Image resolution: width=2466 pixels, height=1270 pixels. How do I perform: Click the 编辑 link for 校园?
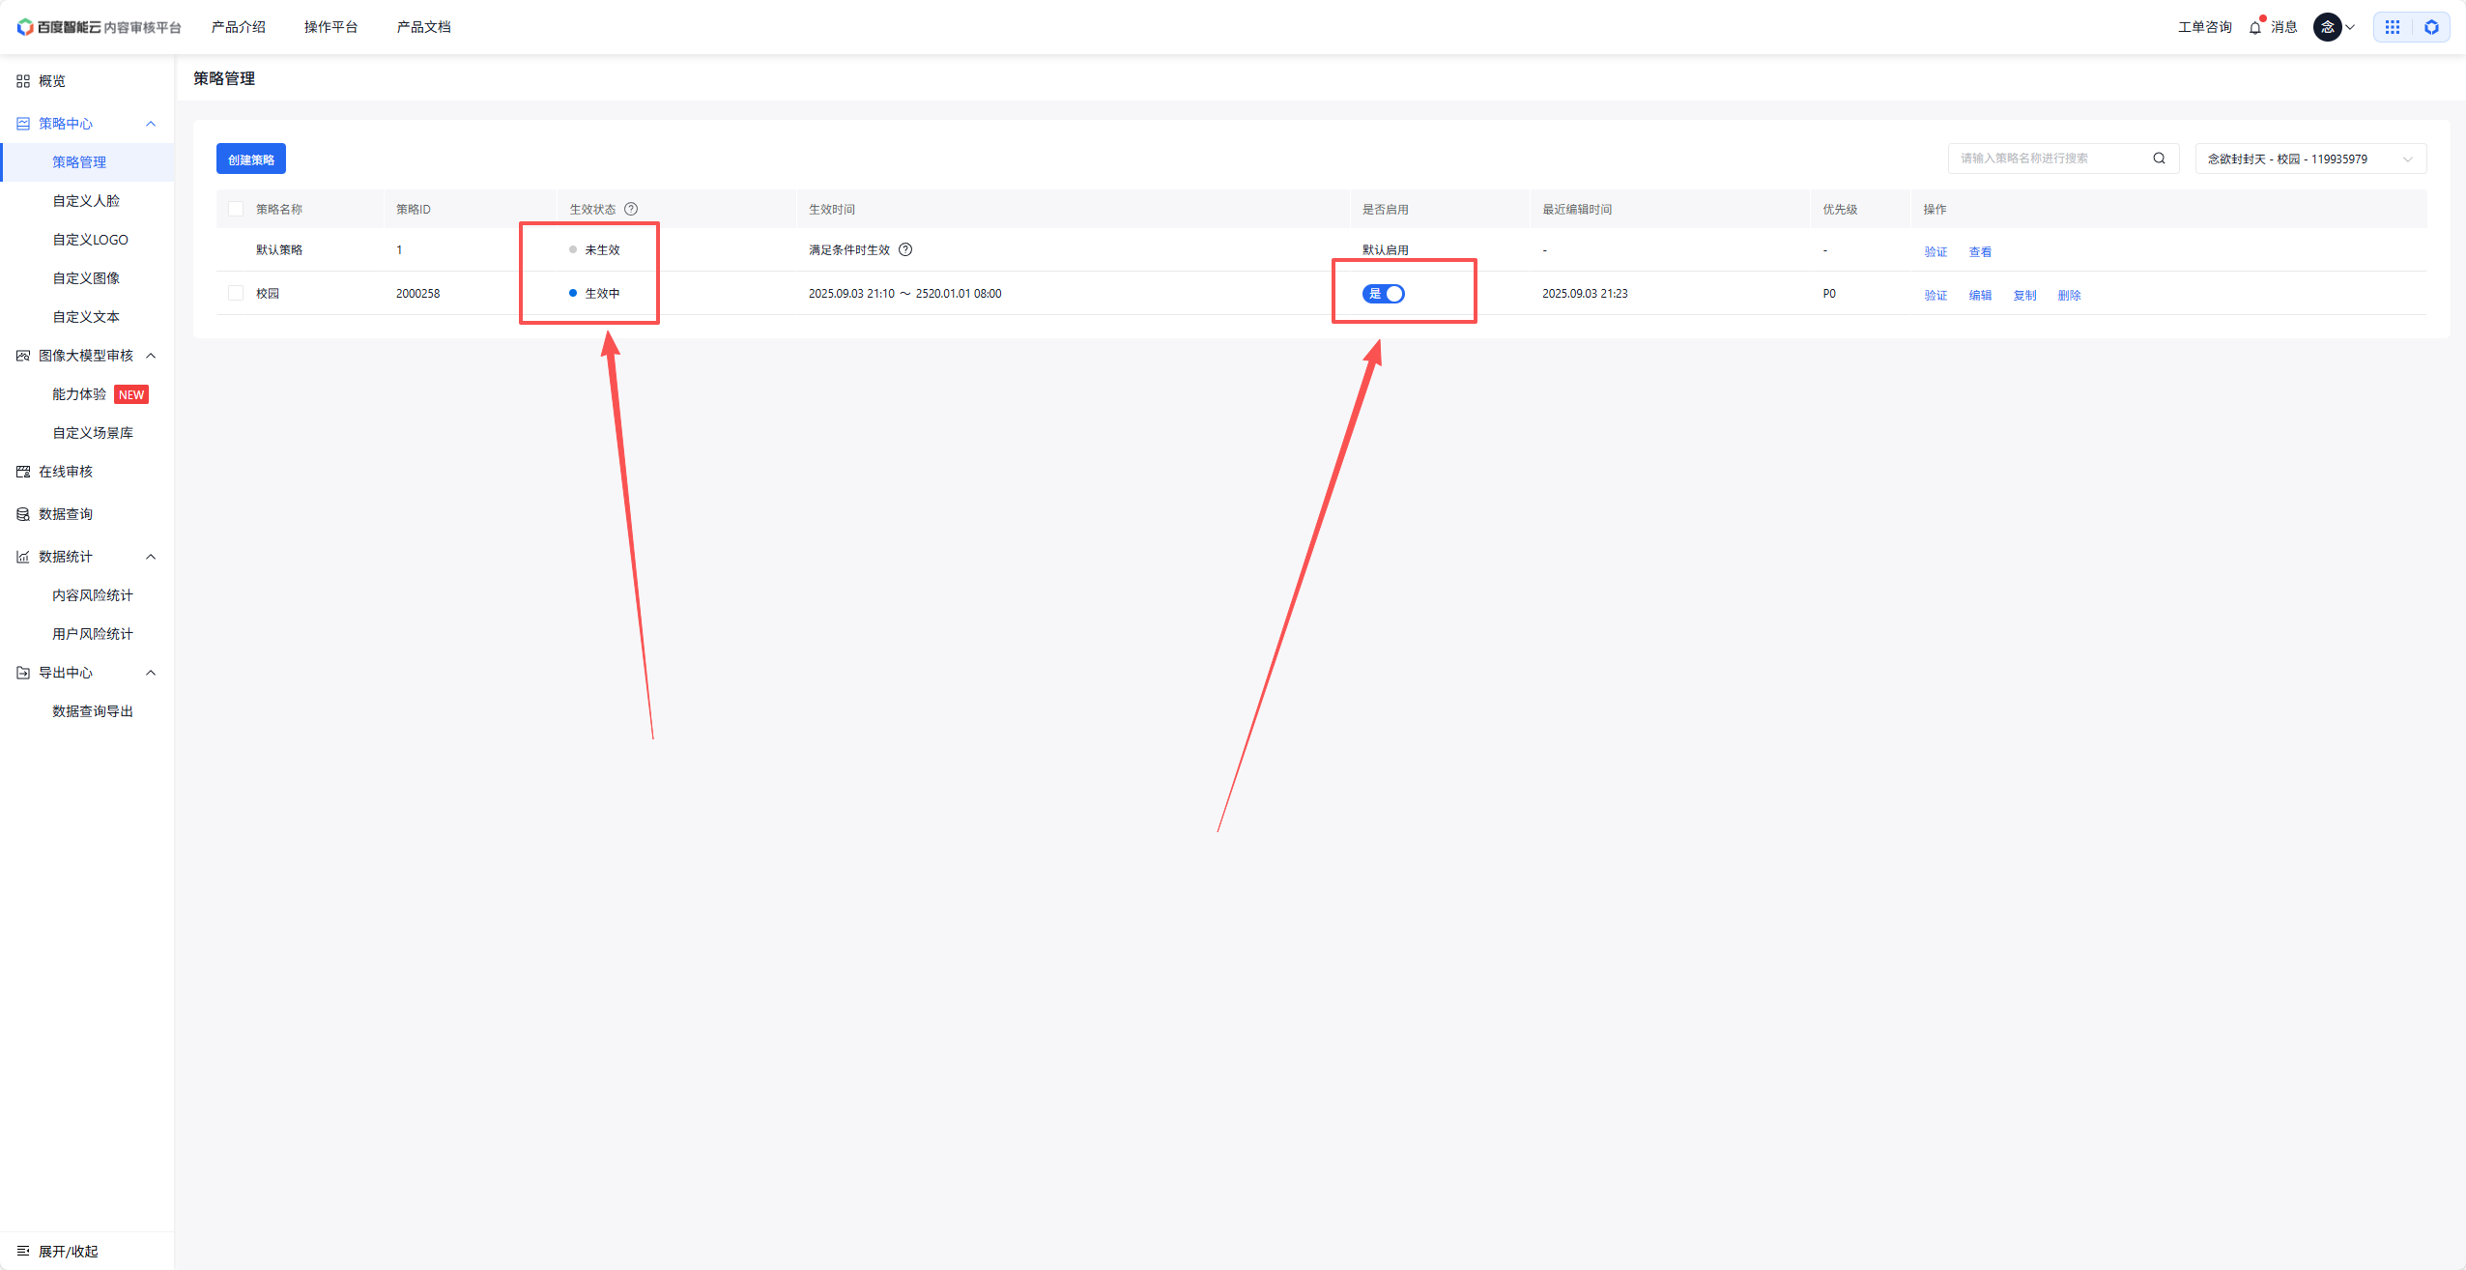(x=1980, y=295)
